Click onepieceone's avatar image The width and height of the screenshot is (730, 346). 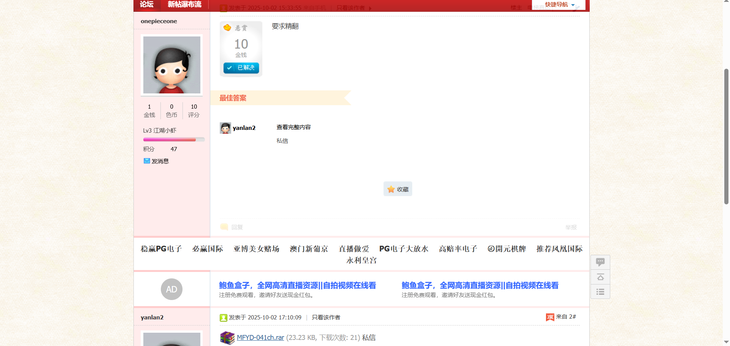tap(171, 65)
